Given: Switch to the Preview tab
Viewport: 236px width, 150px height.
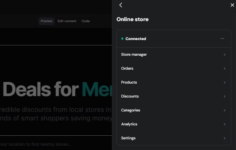Looking at the screenshot, I should (46, 21).
